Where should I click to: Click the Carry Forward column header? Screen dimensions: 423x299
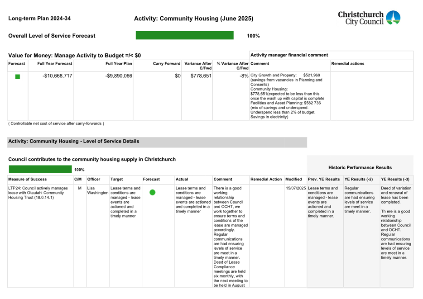coord(167,64)
